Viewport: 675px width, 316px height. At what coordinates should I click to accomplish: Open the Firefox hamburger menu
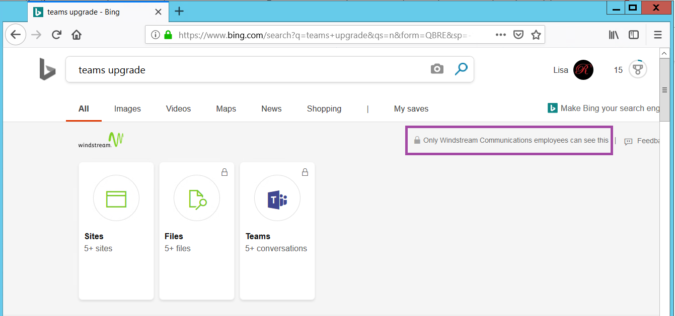pyautogui.click(x=658, y=35)
